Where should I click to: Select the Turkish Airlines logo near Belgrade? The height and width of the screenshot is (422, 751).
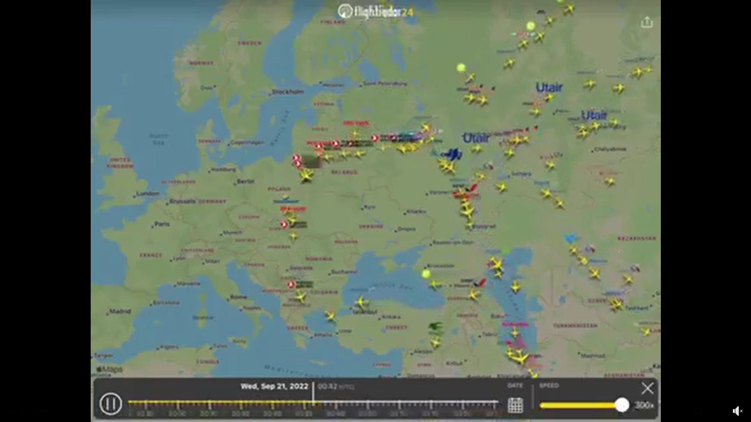pyautogui.click(x=291, y=285)
